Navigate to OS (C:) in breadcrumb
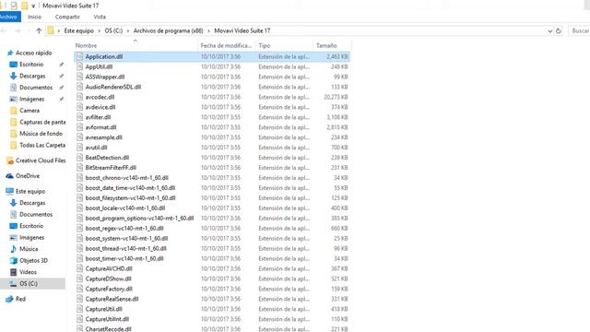This screenshot has height=332, width=590. click(113, 30)
